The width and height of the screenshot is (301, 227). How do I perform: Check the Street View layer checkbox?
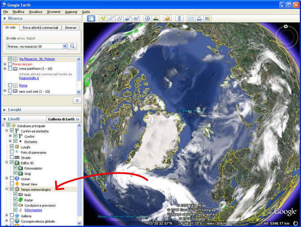click(12, 184)
